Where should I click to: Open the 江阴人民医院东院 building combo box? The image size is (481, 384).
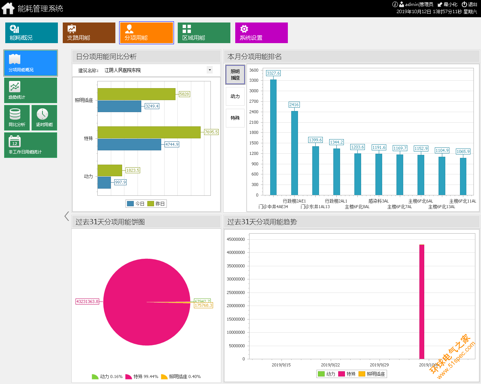(x=158, y=70)
